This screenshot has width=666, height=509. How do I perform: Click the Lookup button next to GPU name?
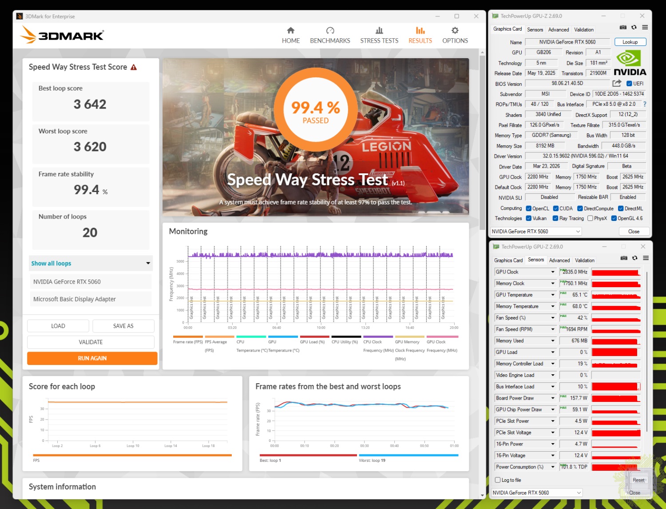click(x=630, y=42)
